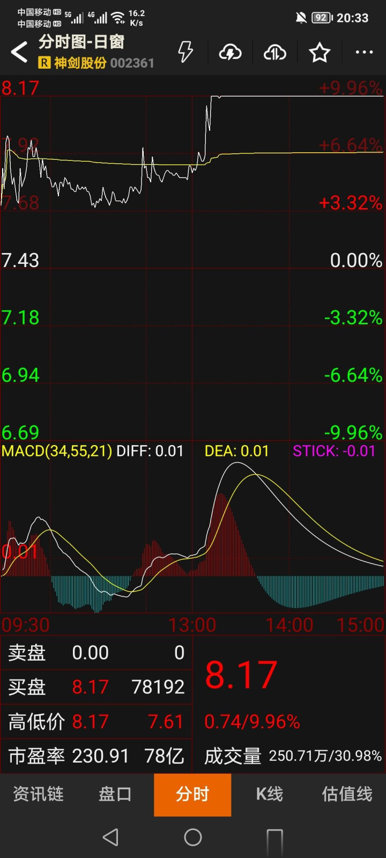Tap the muted notification bell status icon
Viewport: 386px width, 858px height.
click(301, 18)
